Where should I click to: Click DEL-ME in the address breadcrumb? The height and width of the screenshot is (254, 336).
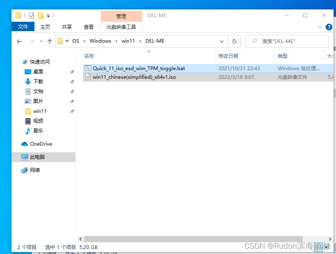point(155,41)
